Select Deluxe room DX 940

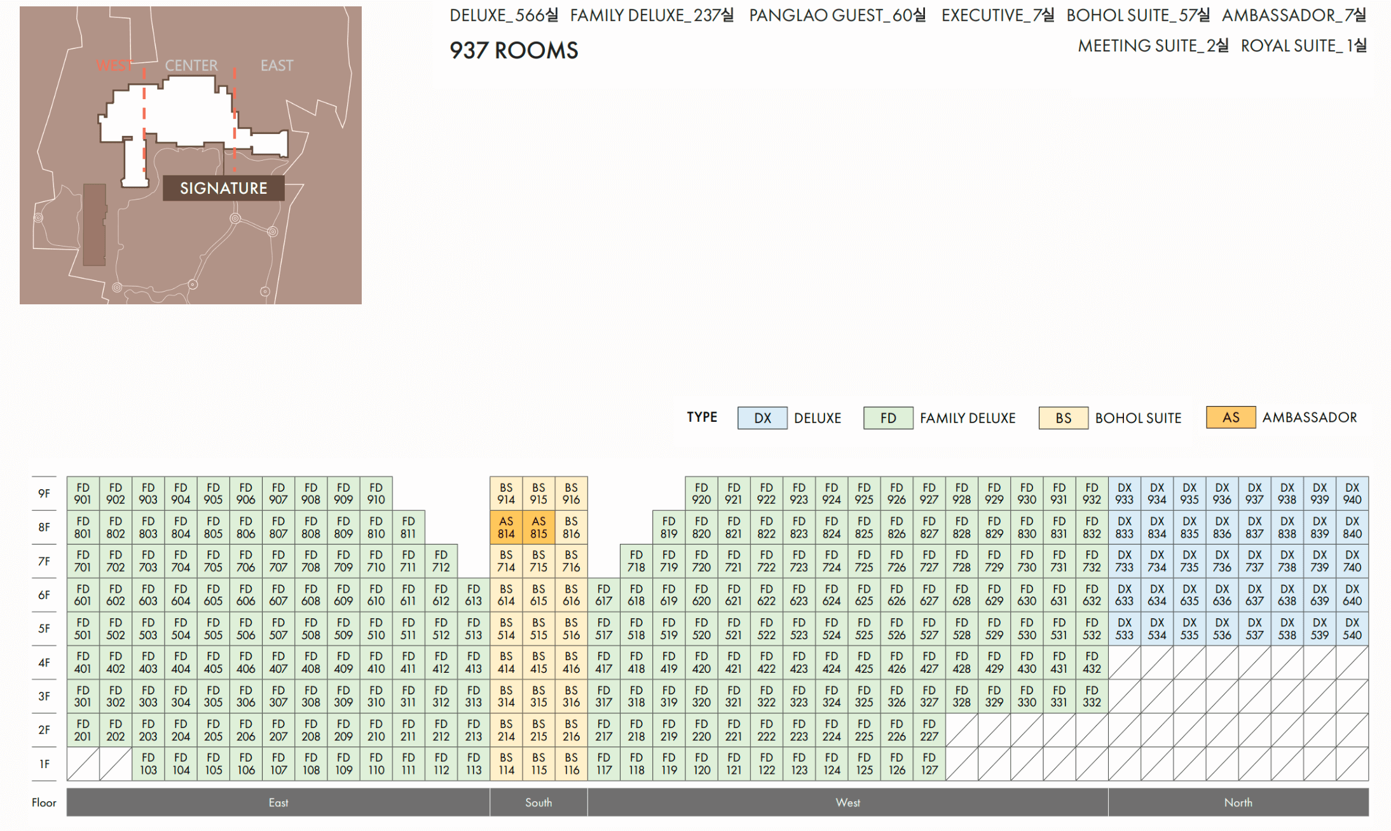point(1352,494)
